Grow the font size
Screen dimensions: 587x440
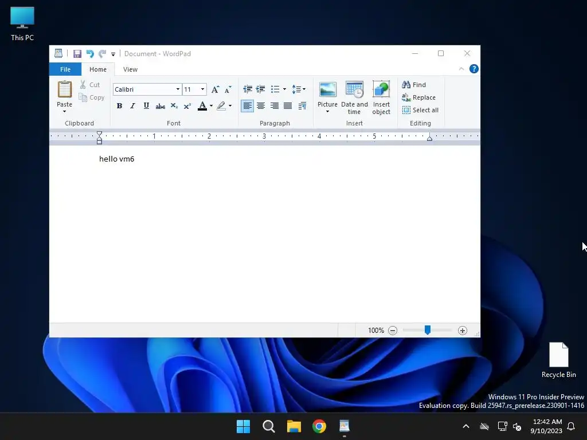coord(216,89)
